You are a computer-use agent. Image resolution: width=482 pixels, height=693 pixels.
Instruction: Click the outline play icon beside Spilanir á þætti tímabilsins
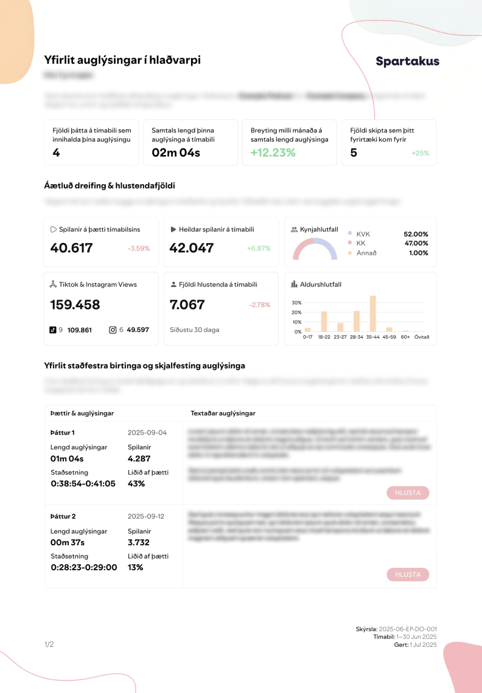(54, 230)
